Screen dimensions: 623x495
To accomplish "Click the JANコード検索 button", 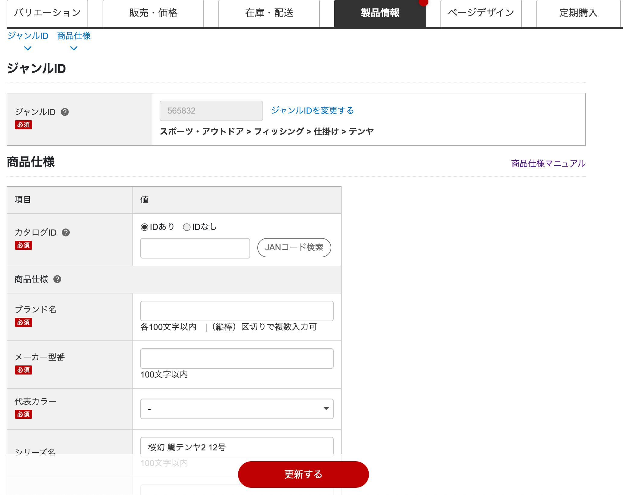I will point(294,248).
